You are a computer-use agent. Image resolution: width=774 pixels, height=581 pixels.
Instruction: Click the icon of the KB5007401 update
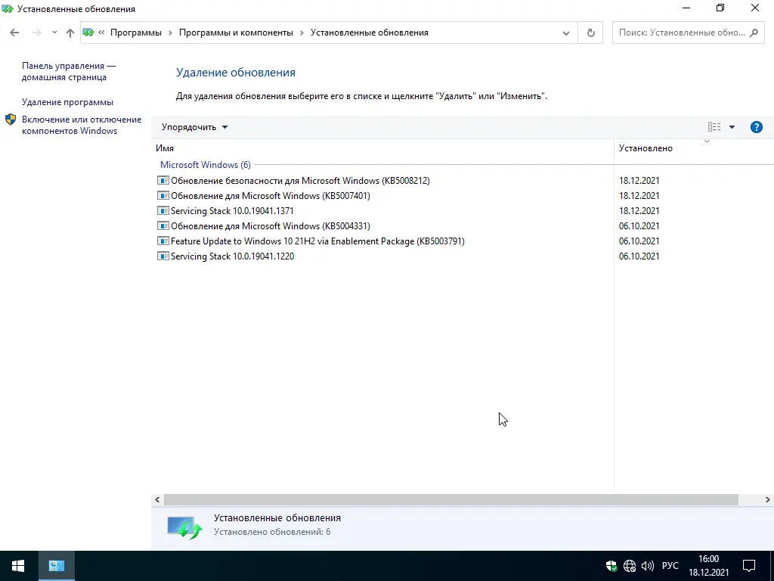[163, 196]
